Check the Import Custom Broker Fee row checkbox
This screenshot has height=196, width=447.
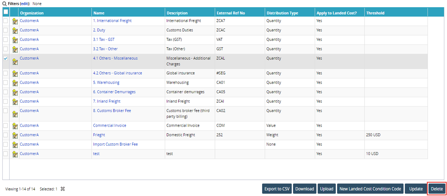click(6, 144)
